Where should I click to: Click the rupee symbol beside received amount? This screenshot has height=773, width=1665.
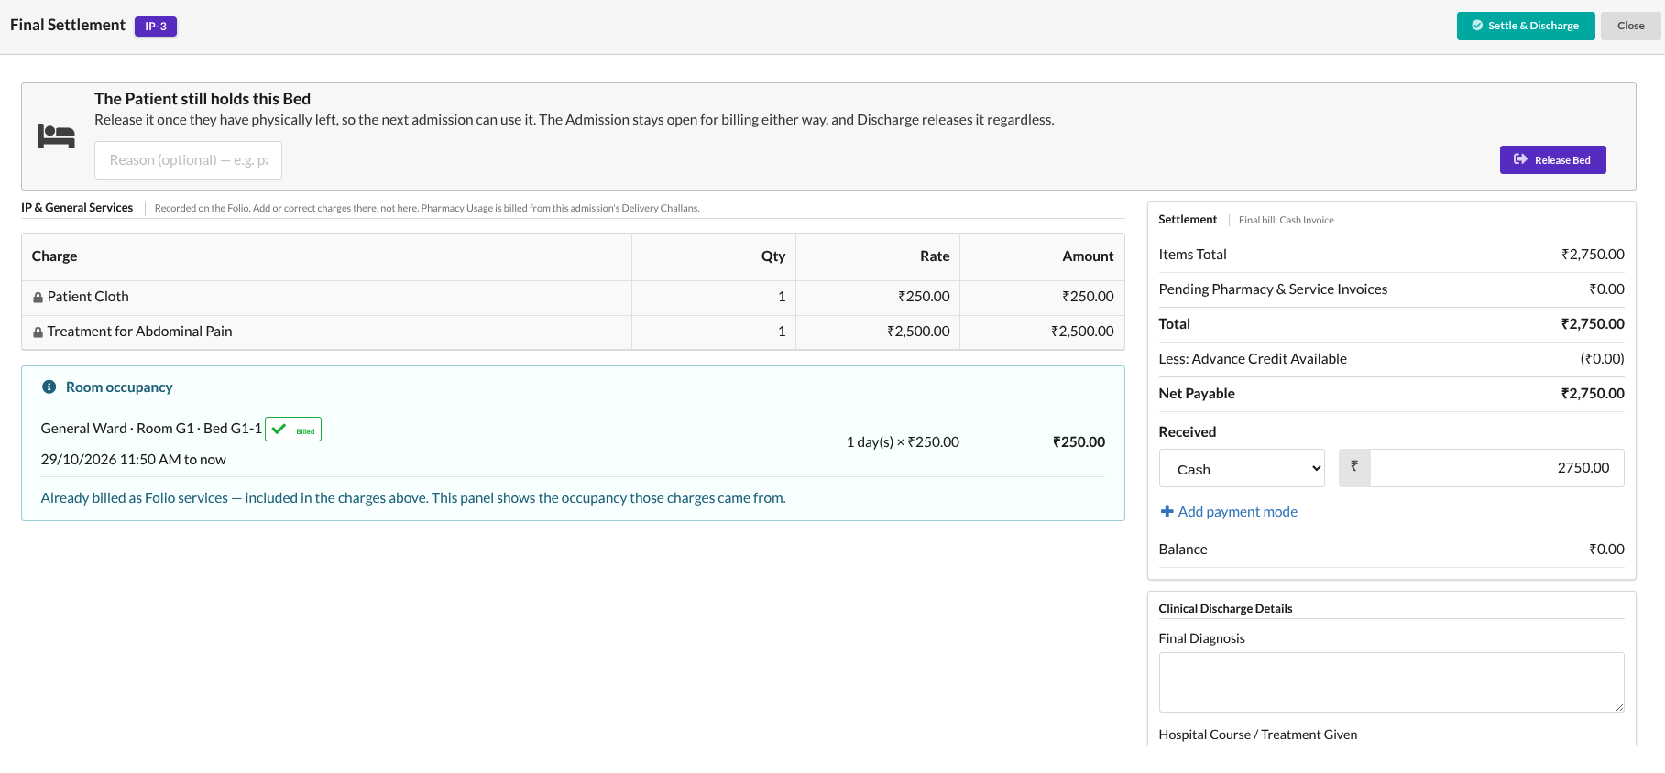click(x=1354, y=467)
